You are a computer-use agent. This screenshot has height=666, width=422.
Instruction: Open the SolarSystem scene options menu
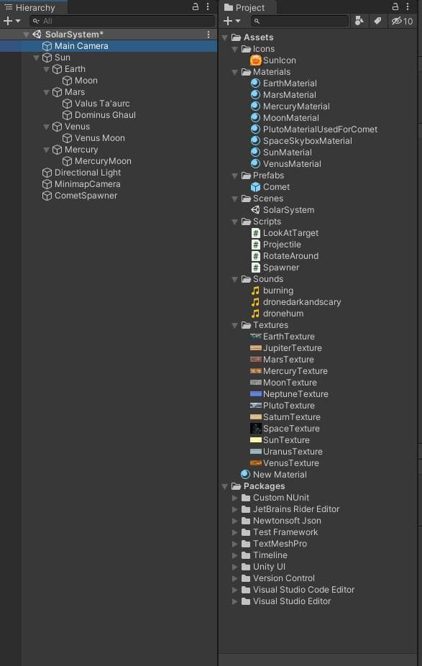(208, 35)
